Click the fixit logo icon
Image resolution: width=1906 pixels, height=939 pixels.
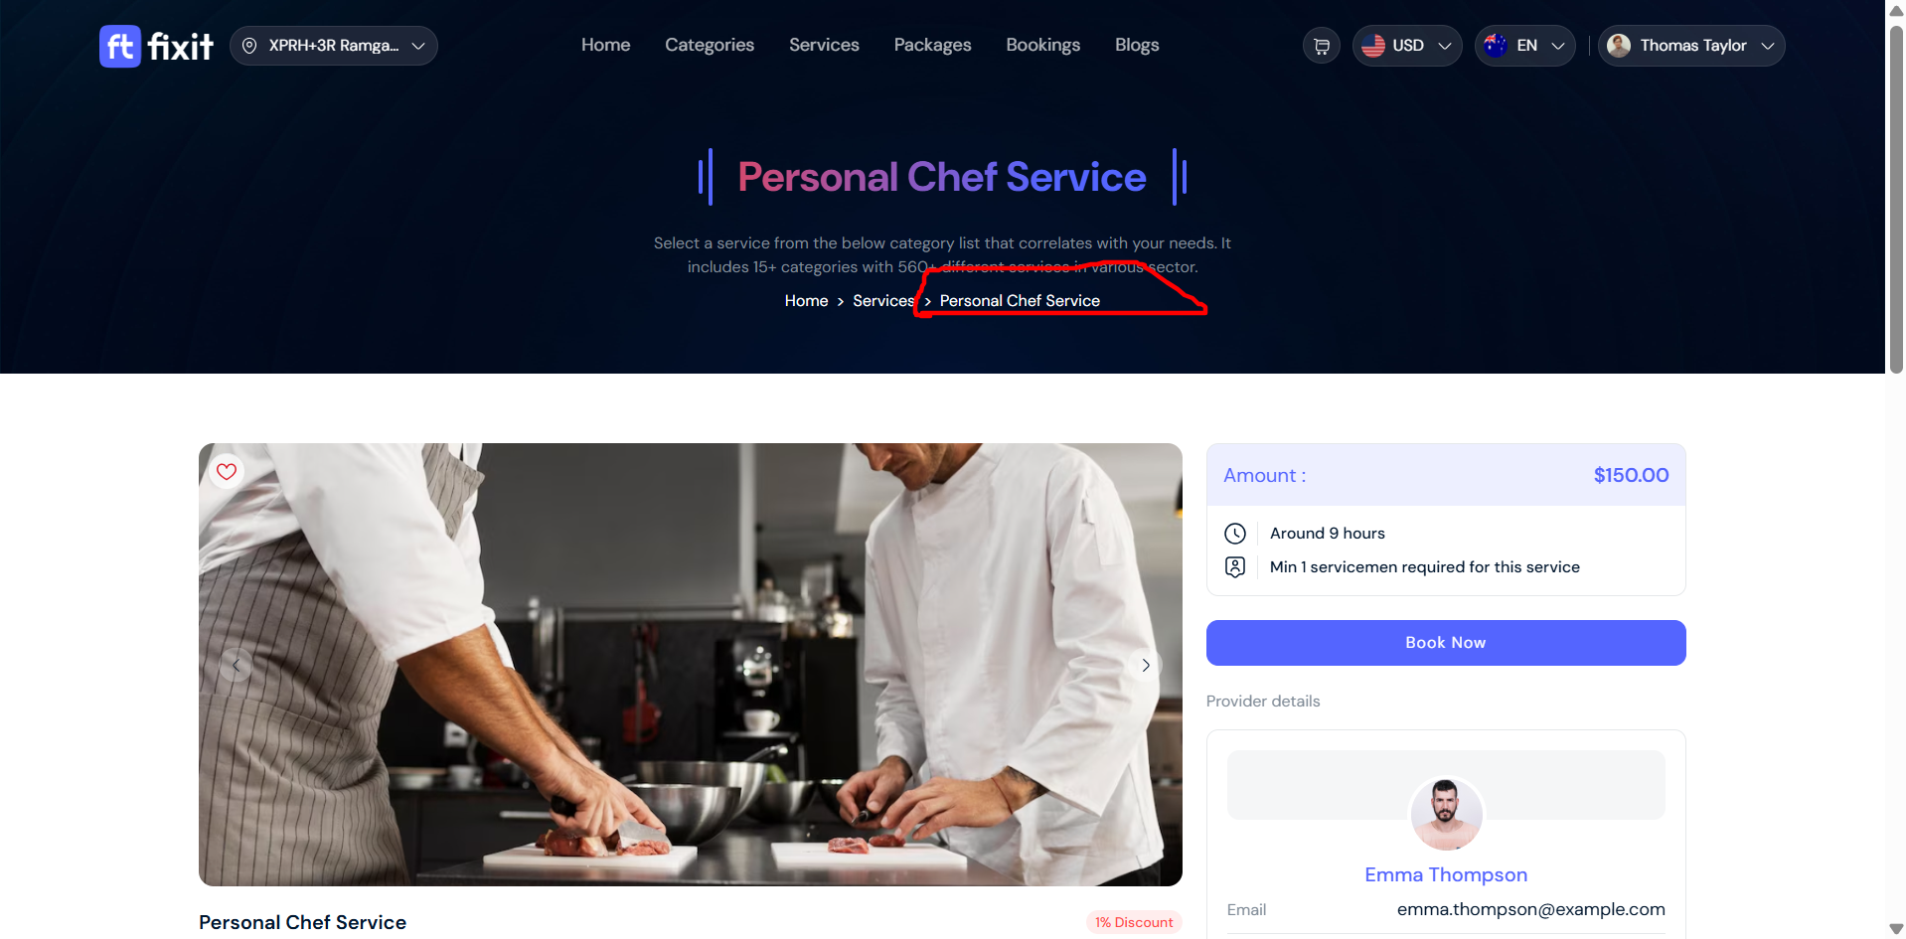pos(120,46)
